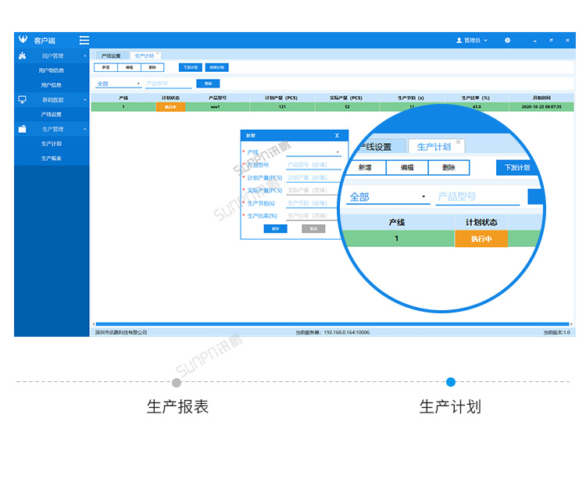Minimize the client window
The image size is (586, 493).
[x=534, y=41]
